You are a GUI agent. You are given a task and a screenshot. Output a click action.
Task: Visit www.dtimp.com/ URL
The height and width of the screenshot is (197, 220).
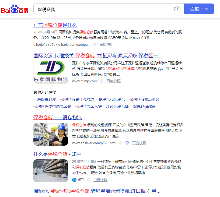pos(85,81)
